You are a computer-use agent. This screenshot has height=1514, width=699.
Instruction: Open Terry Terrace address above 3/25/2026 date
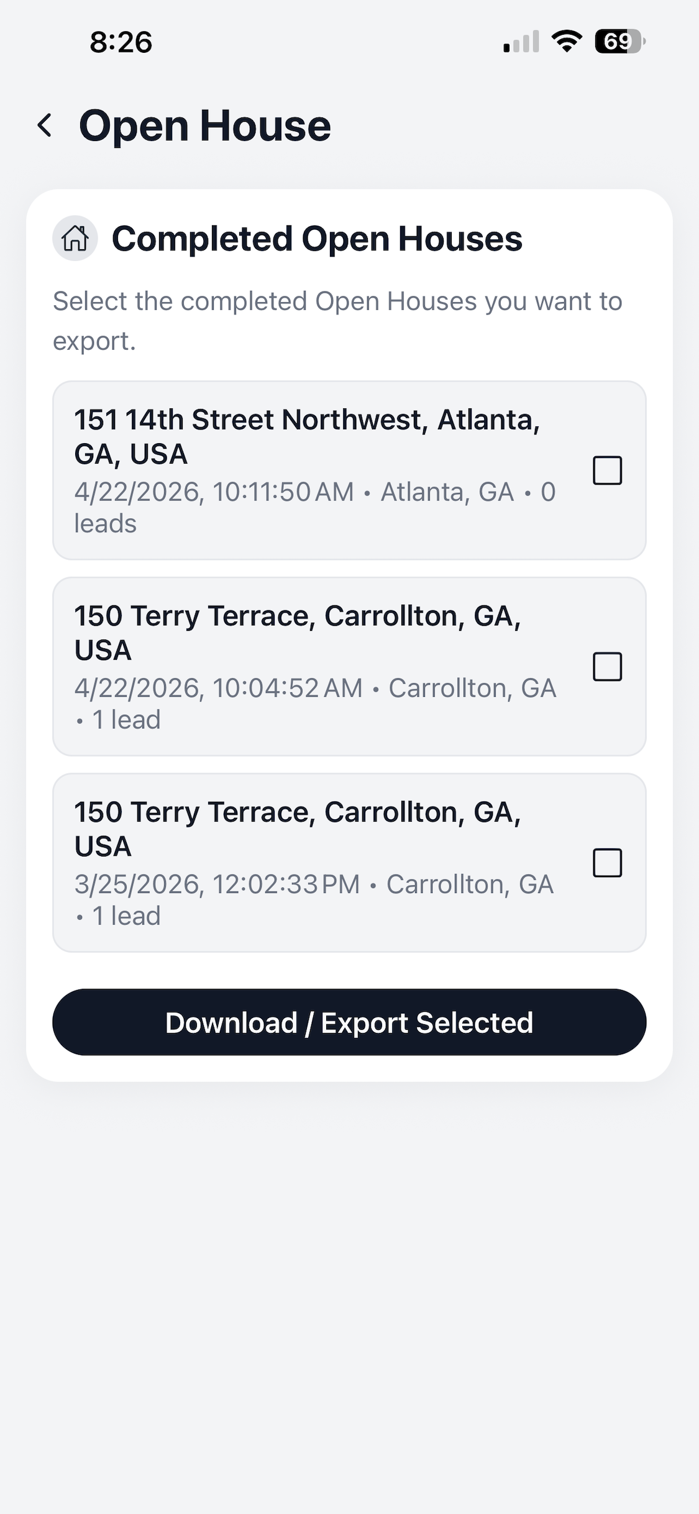point(298,829)
